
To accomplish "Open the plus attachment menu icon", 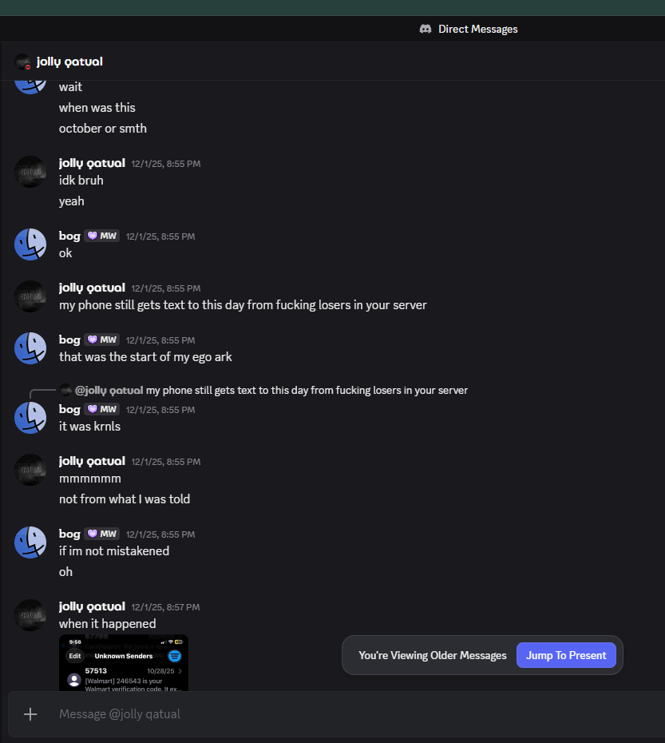I will [30, 713].
